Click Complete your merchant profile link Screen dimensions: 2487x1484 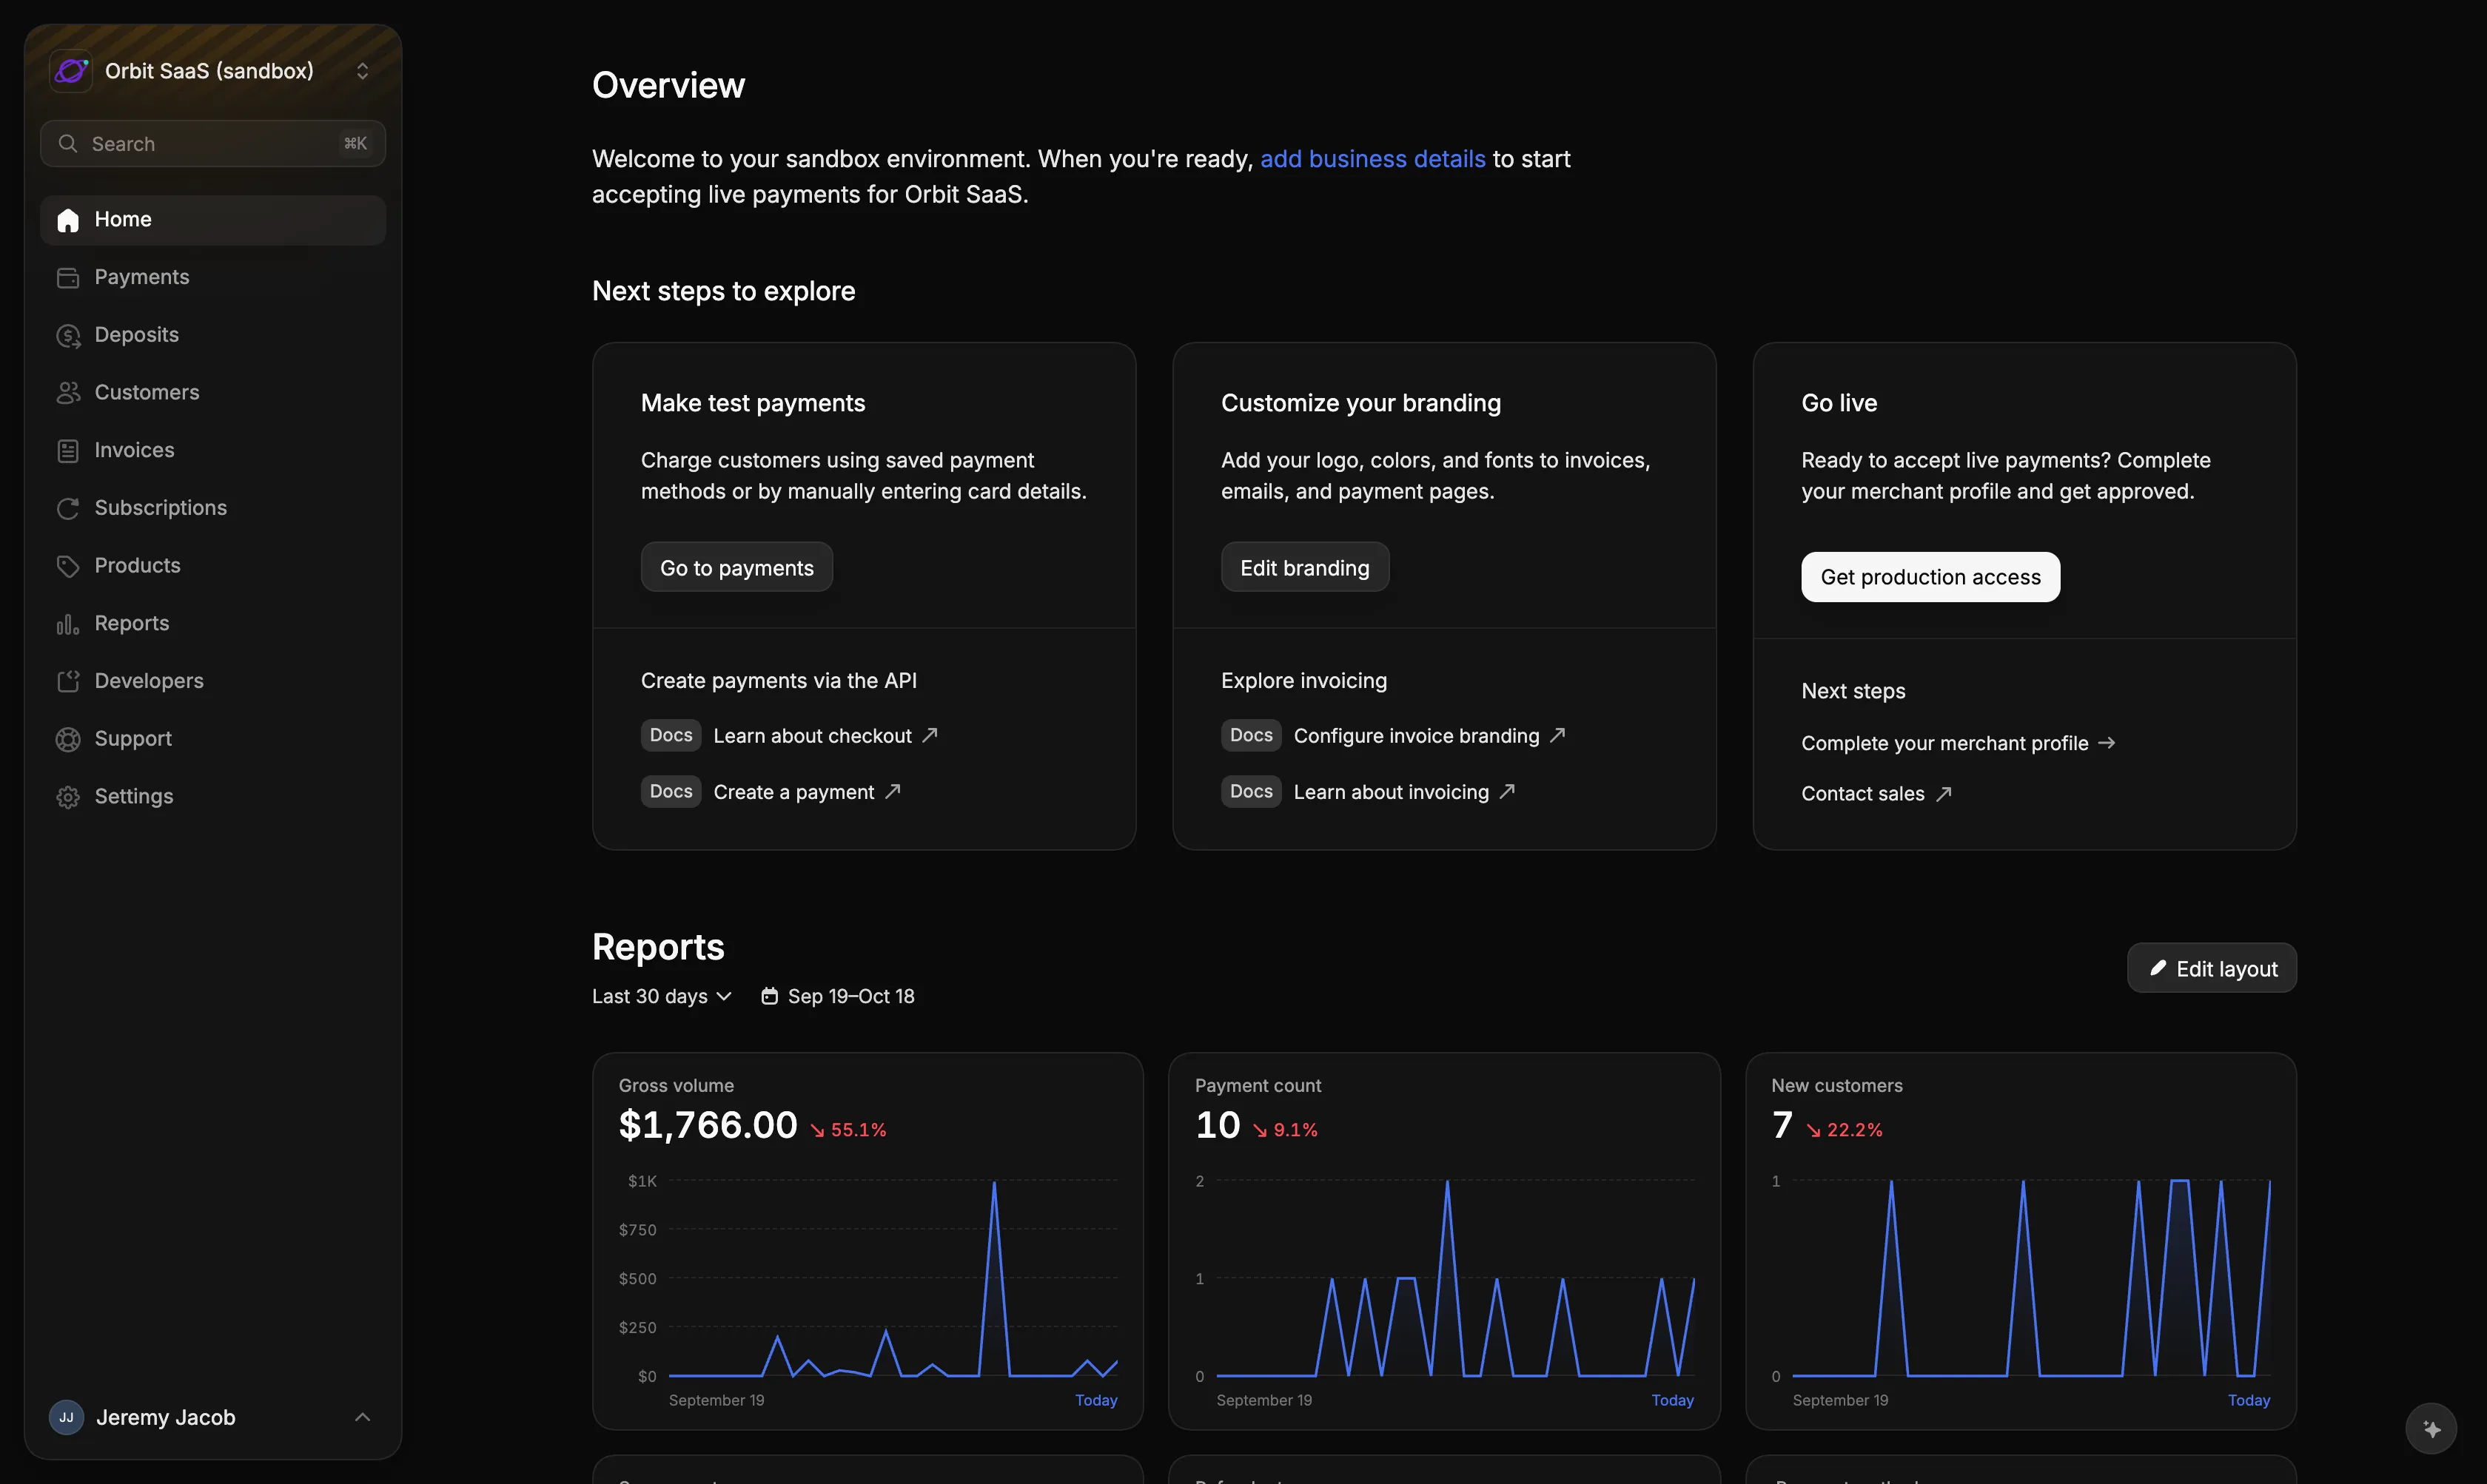[1958, 743]
